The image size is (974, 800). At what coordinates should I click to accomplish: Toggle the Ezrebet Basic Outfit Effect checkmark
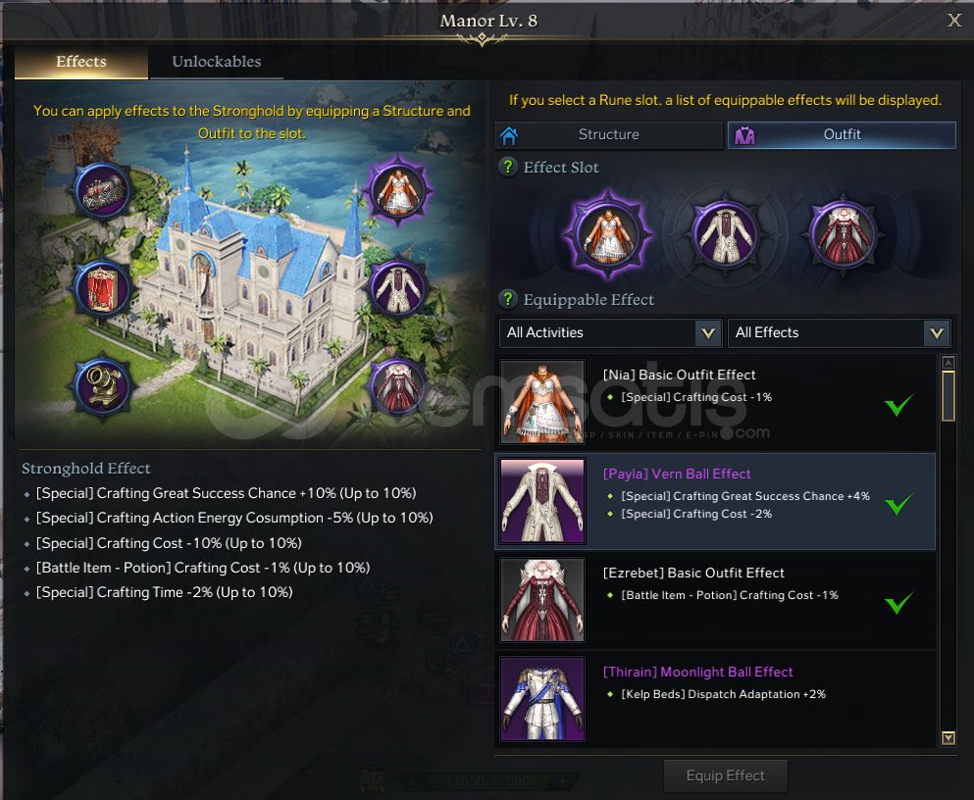[x=898, y=602]
